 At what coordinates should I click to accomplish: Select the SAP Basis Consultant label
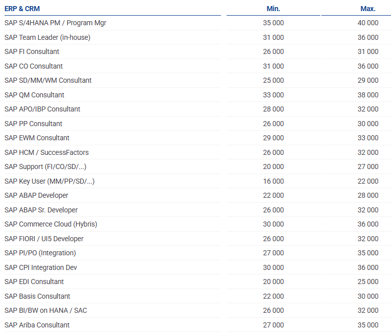click(x=37, y=296)
